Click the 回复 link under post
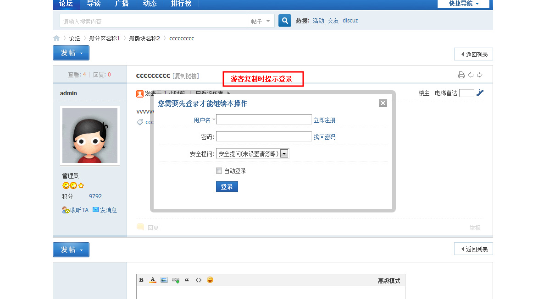555x299 pixels. click(x=153, y=228)
